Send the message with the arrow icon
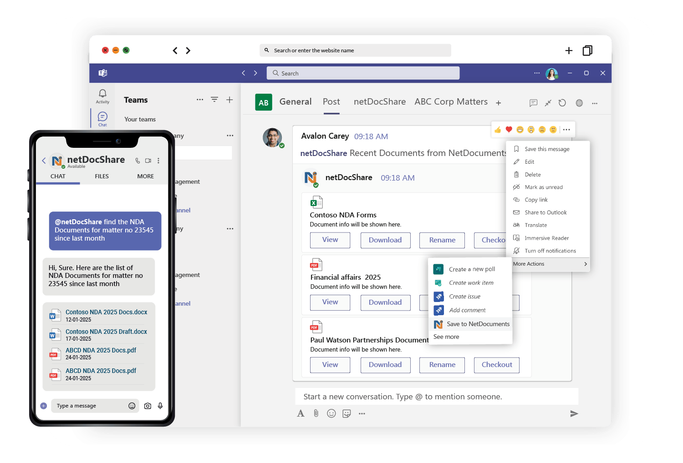Viewport: 683px width, 463px height. pos(574,413)
